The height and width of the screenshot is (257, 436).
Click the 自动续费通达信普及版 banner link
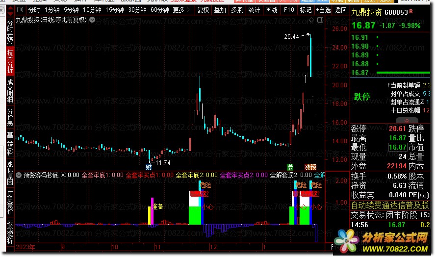pyautogui.click(x=390, y=206)
